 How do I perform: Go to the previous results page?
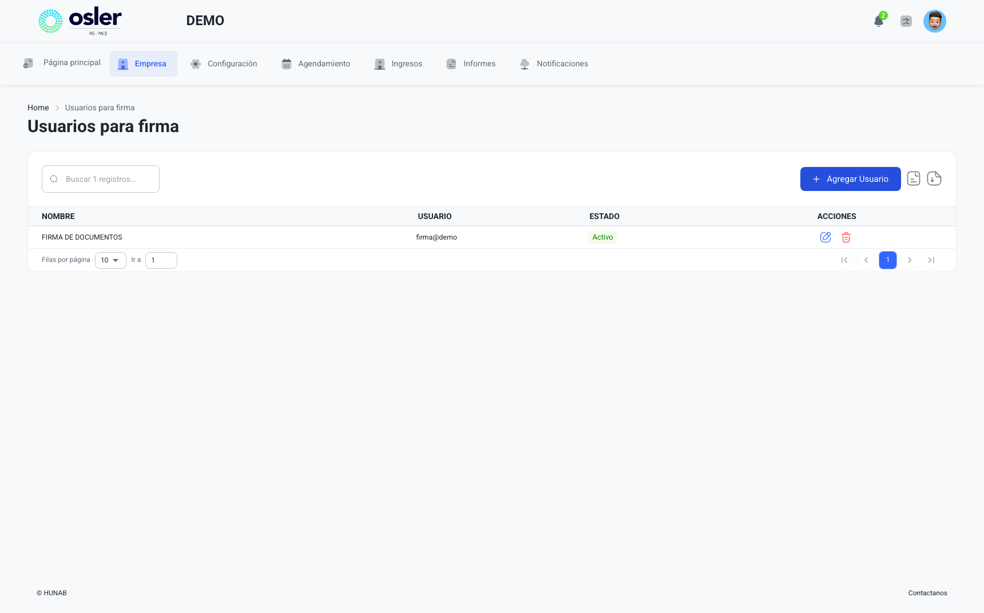coord(866,260)
